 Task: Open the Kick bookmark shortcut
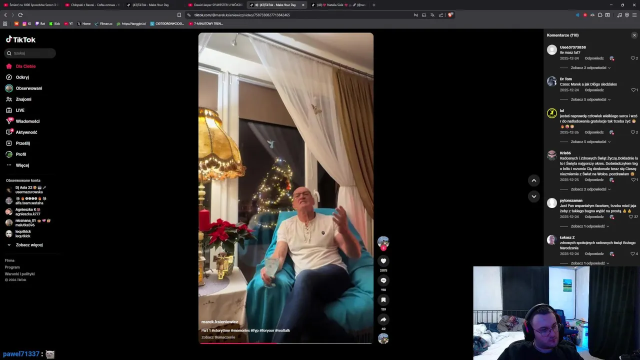[55, 23]
